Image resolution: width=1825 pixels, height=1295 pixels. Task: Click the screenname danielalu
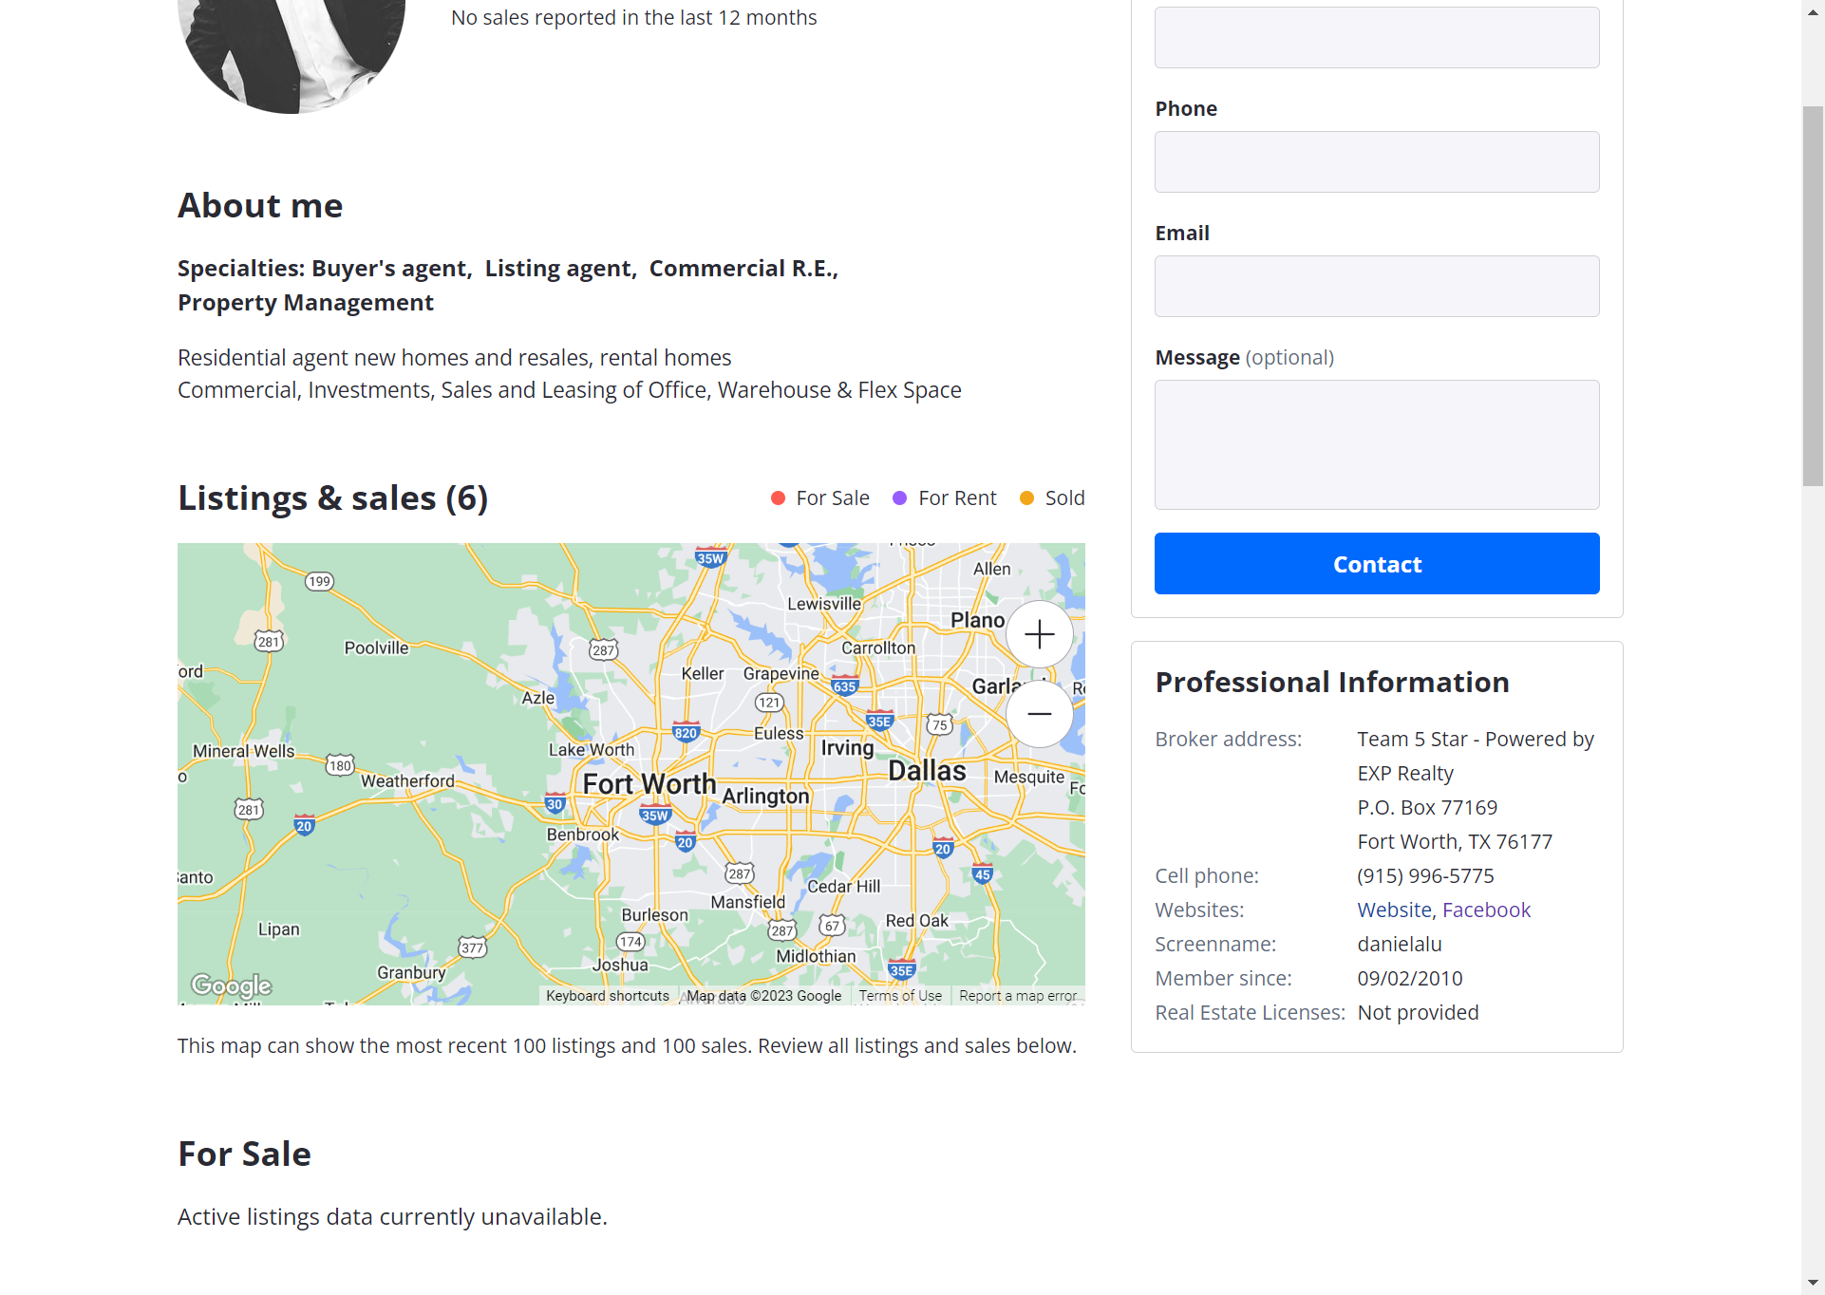pos(1400,944)
